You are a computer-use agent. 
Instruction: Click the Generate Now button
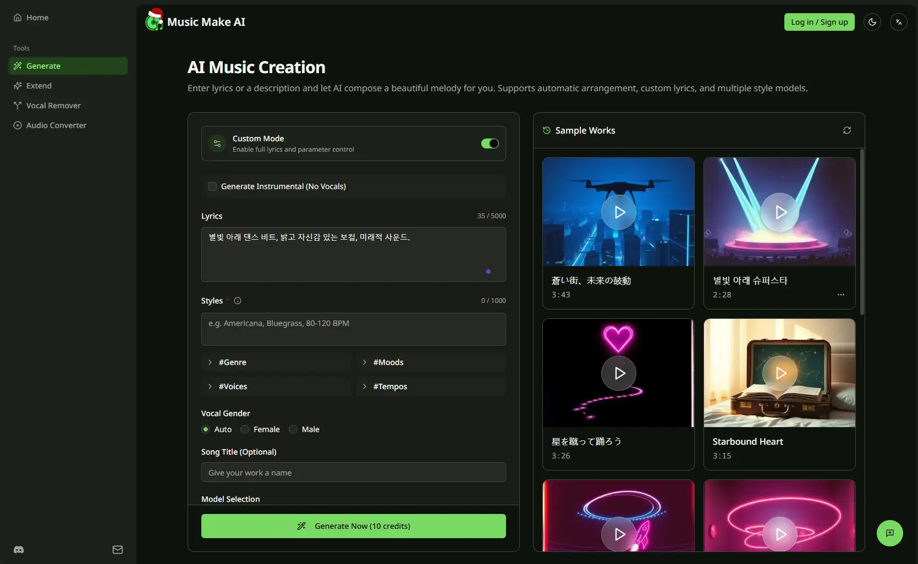pos(354,526)
